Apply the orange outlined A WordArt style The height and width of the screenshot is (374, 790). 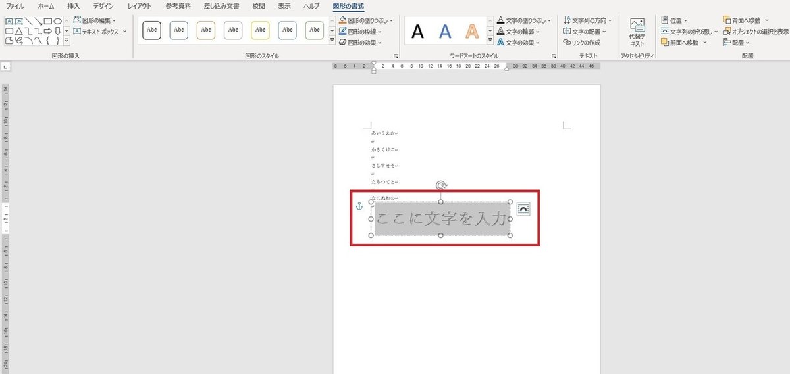[x=472, y=32]
